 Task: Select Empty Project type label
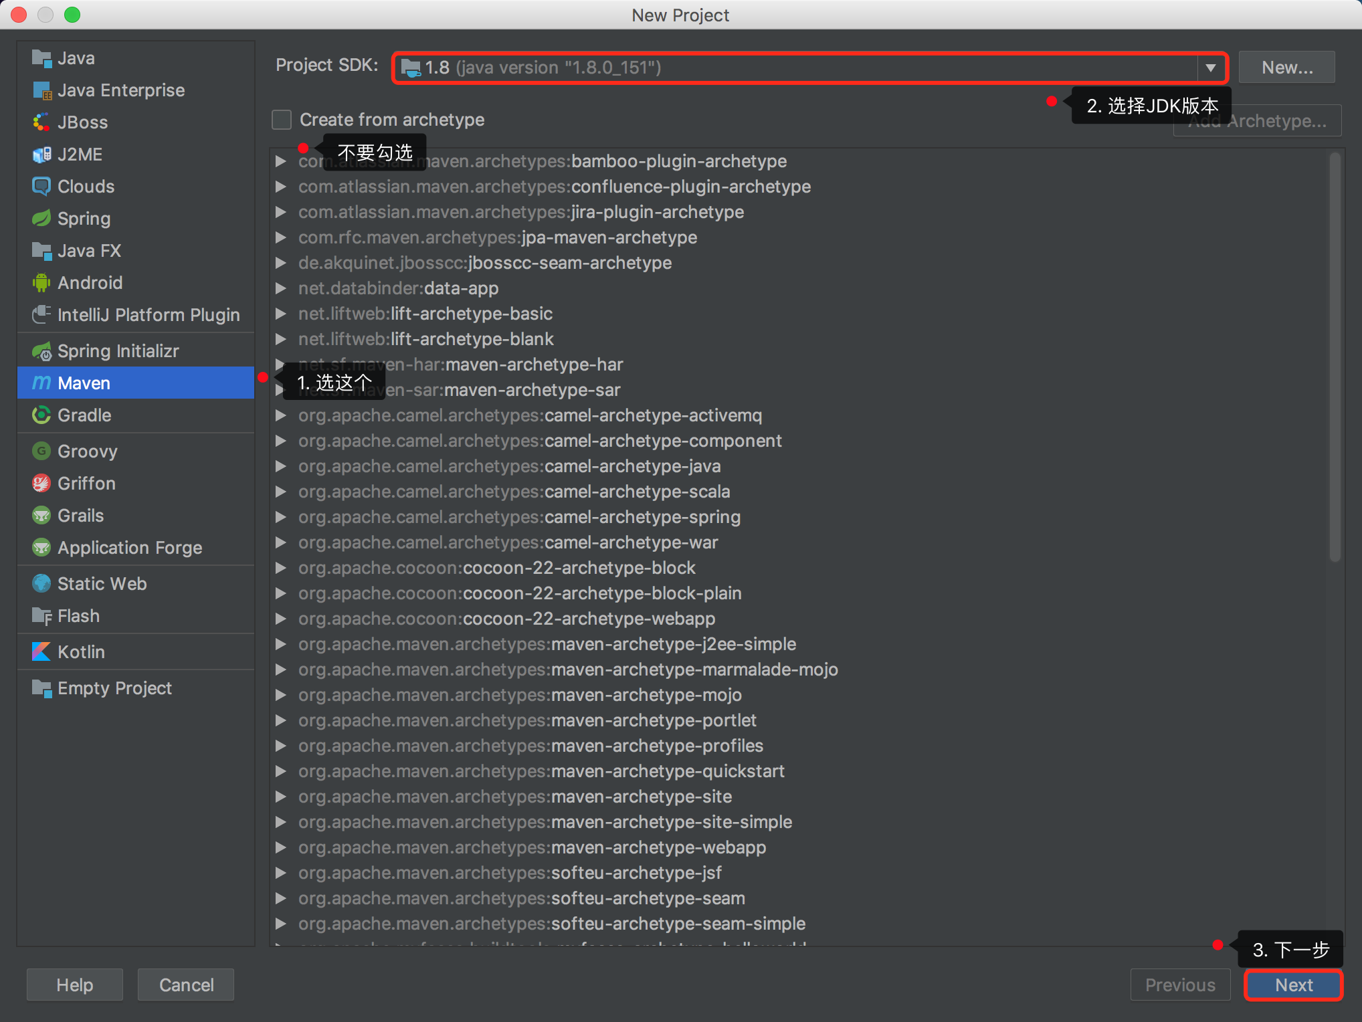coord(114,688)
